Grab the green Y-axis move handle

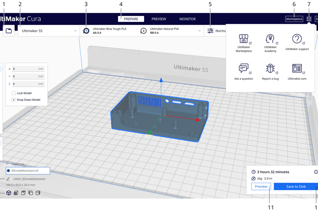[x=149, y=133]
